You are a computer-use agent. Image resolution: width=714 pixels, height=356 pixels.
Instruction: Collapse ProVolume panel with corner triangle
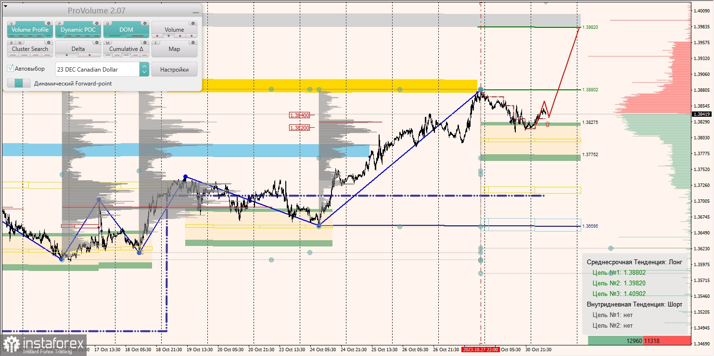(x=5, y=6)
